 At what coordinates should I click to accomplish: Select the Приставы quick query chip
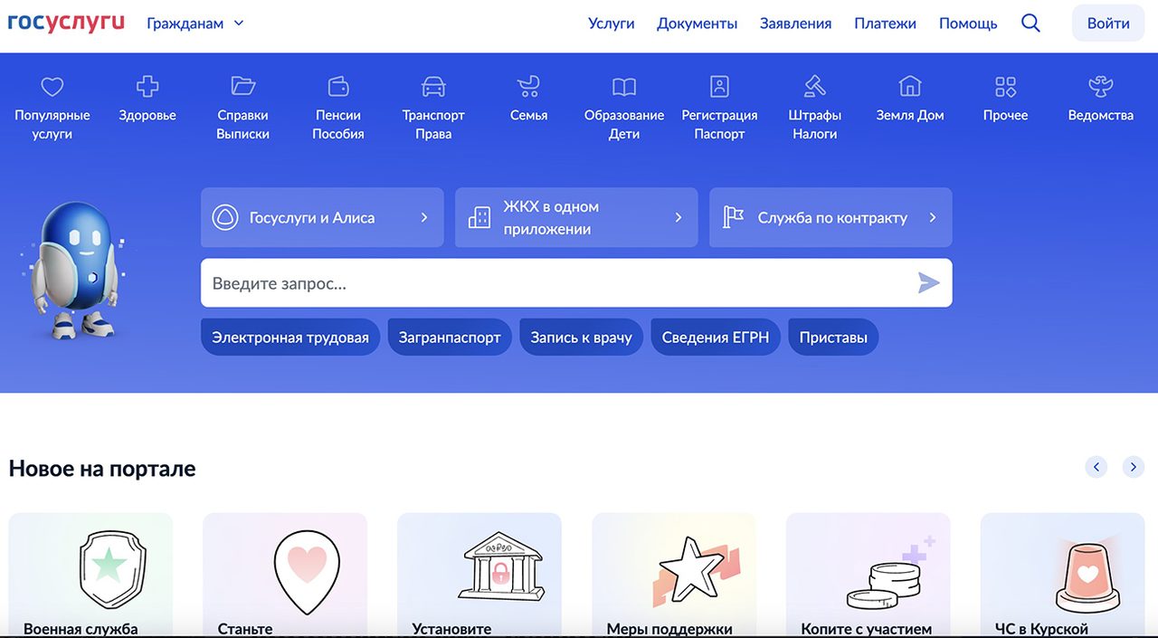click(x=833, y=337)
